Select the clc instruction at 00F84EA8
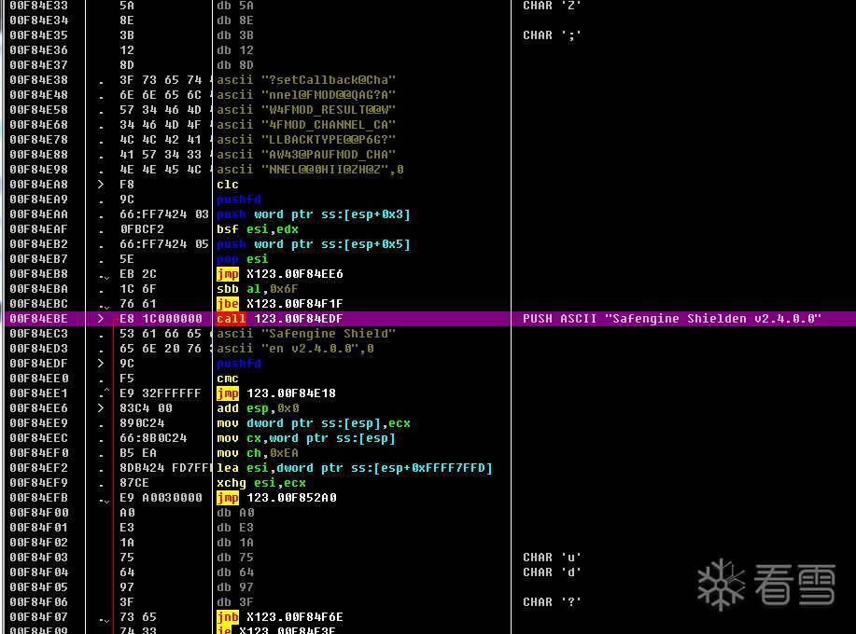Image resolution: width=856 pixels, height=634 pixels. click(x=228, y=185)
